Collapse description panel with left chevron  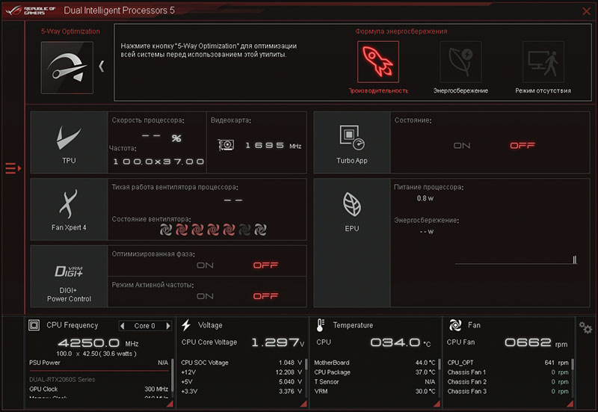102,67
